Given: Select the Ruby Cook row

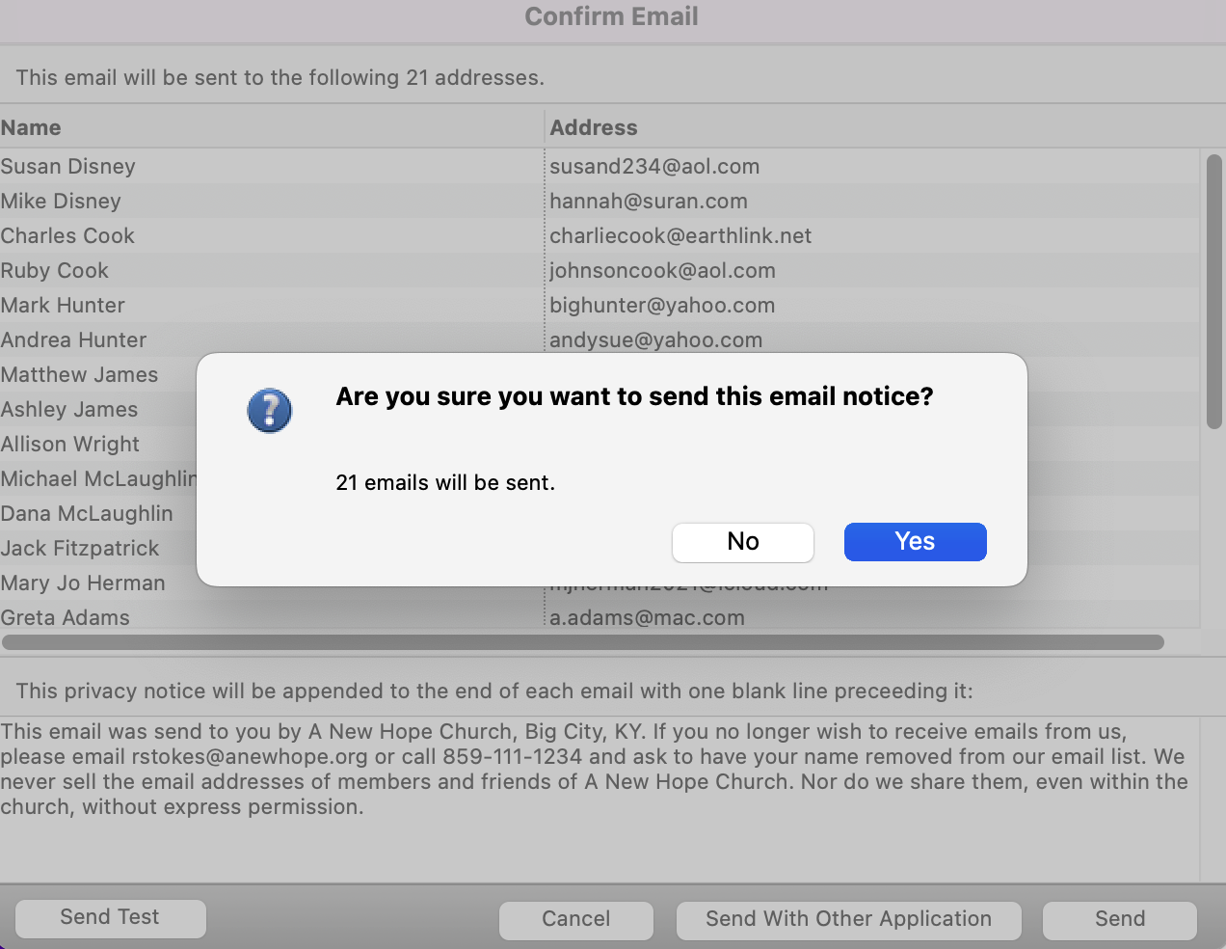Looking at the screenshot, I should (x=55, y=271).
